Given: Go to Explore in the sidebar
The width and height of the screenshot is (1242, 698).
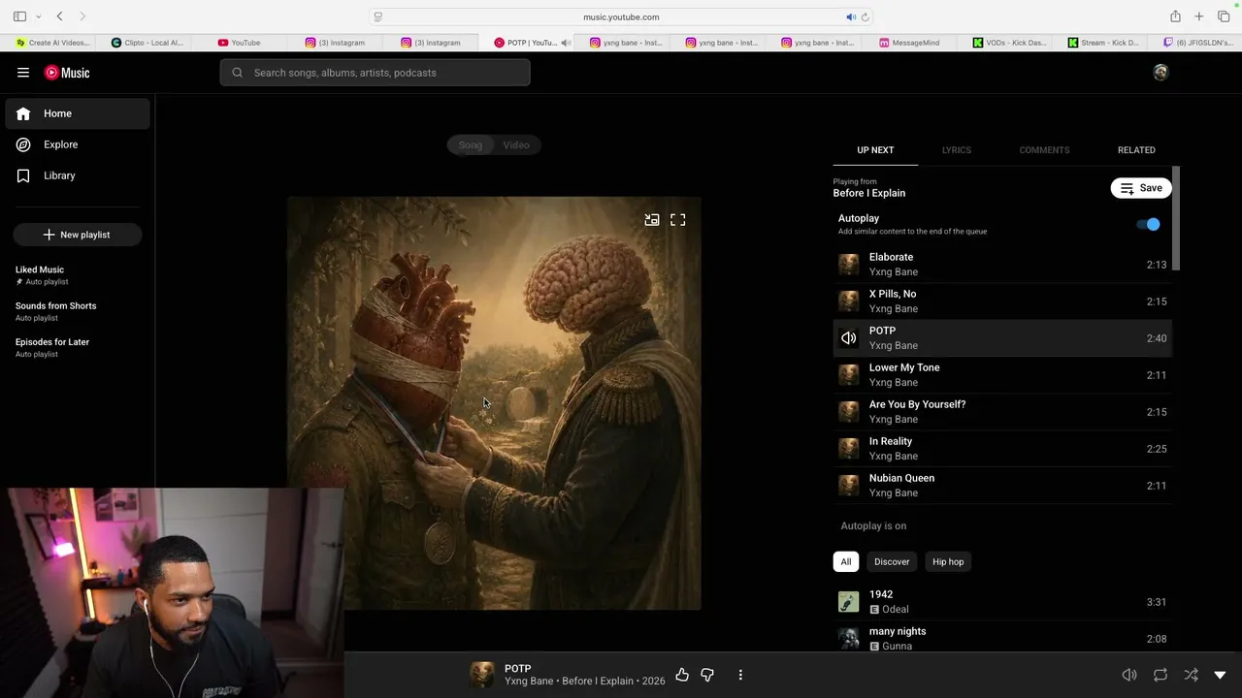Looking at the screenshot, I should pos(78,144).
